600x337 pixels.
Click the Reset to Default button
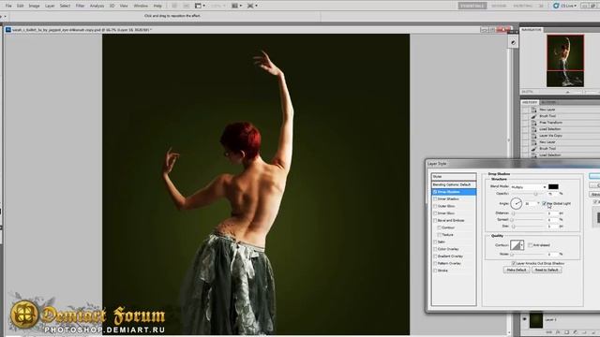[x=547, y=270]
